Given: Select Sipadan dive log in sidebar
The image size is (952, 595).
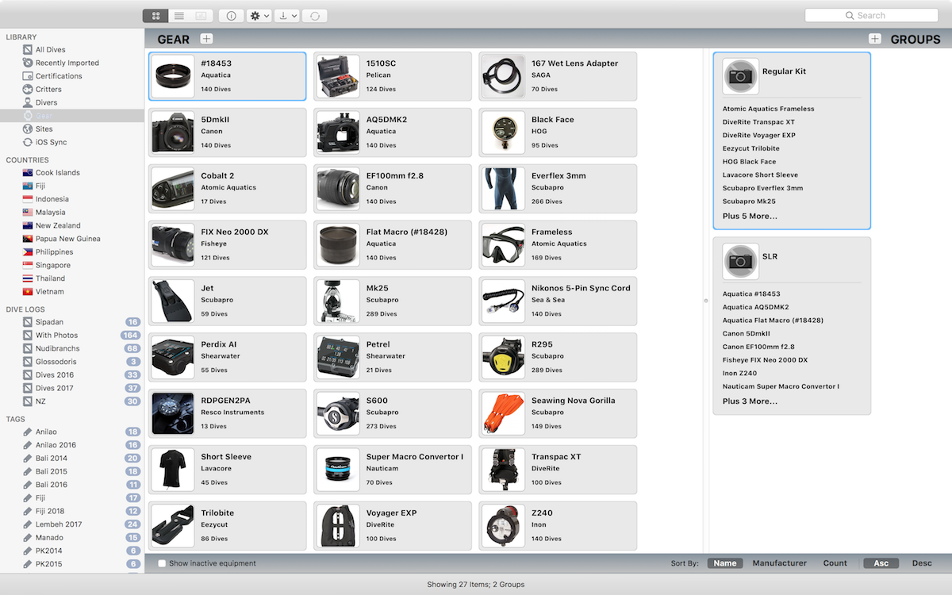Looking at the screenshot, I should click(49, 322).
